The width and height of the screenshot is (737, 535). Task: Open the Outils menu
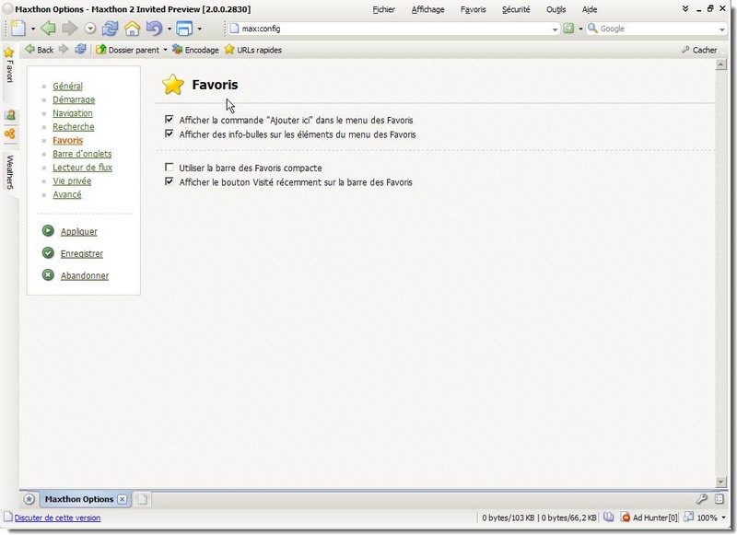[x=556, y=9]
